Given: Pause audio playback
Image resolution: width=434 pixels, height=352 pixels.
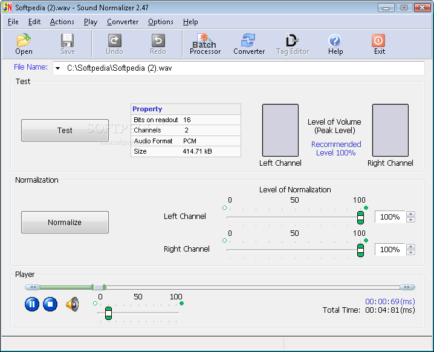Looking at the screenshot, I should click(32, 304).
